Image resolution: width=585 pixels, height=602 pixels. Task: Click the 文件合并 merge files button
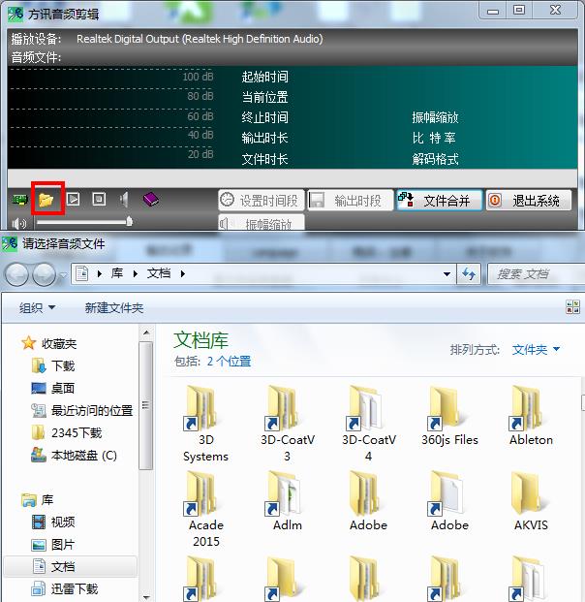point(439,201)
